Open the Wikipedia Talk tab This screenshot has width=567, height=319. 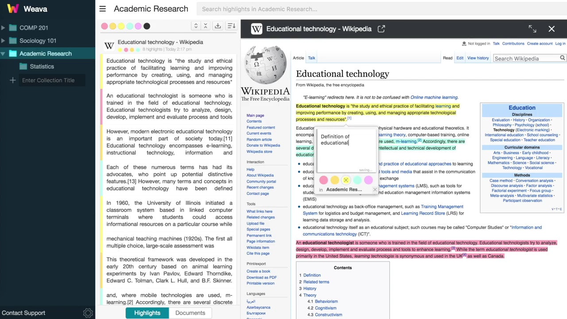click(312, 58)
